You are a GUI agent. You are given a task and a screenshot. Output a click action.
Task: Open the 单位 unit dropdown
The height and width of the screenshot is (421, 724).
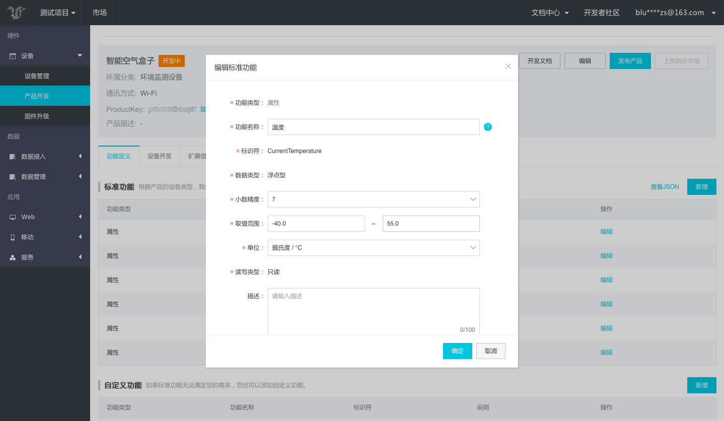(x=374, y=248)
